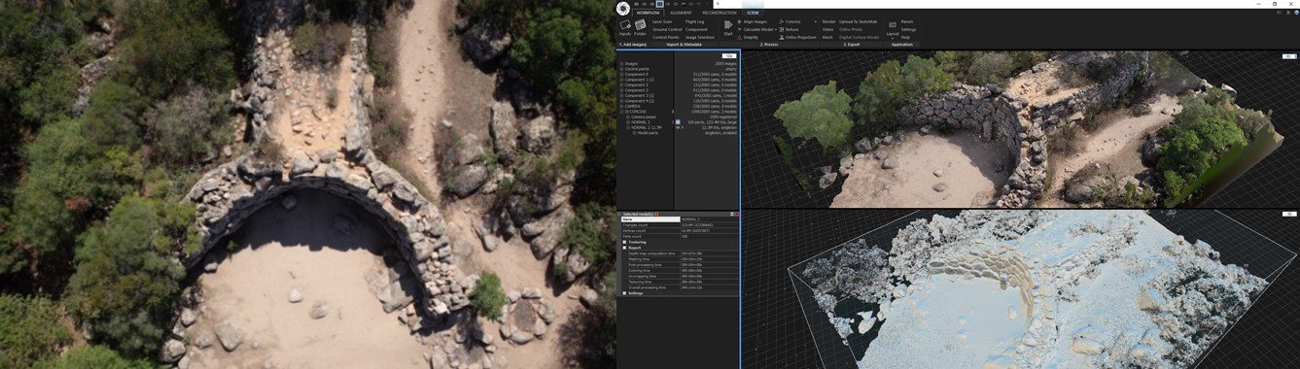Select the Simplify tool

pyautogui.click(x=750, y=37)
